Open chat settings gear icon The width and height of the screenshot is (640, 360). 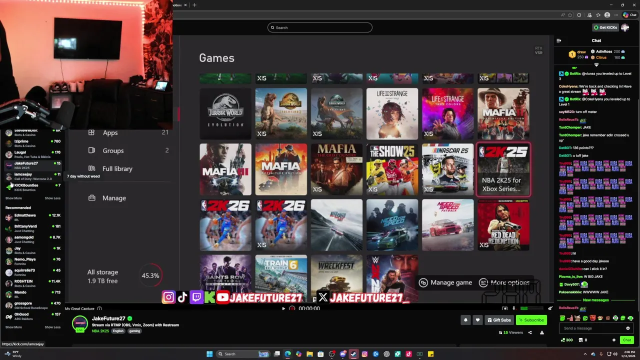pyautogui.click(x=614, y=340)
